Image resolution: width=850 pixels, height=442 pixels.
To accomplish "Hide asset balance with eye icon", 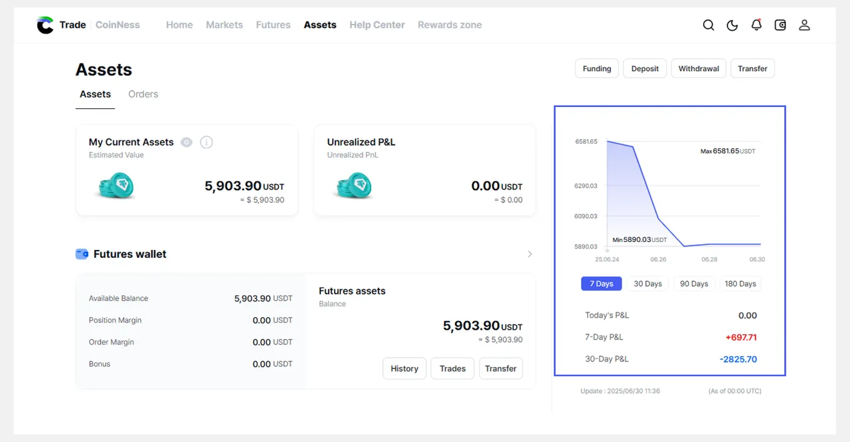I will tap(187, 142).
